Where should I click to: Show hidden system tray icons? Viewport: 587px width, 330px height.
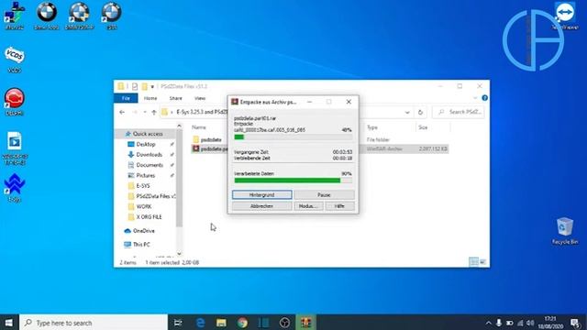pyautogui.click(x=488, y=323)
